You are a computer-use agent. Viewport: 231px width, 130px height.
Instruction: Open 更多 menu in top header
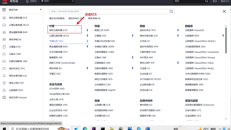215,1
